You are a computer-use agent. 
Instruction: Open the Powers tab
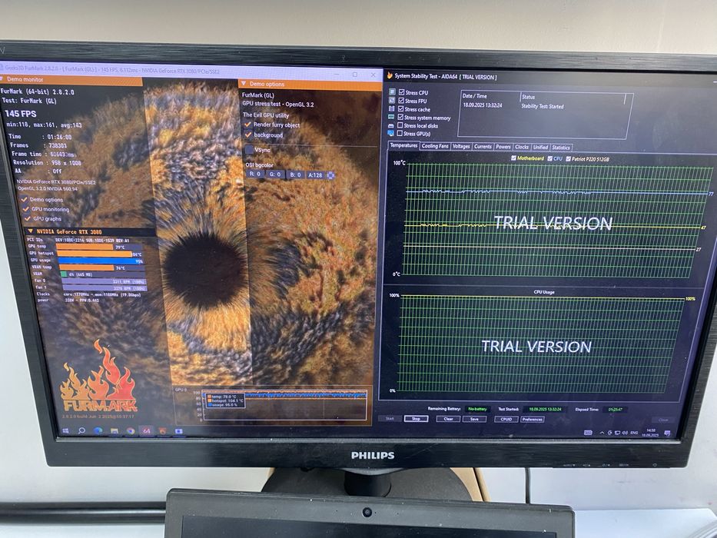pyautogui.click(x=503, y=147)
